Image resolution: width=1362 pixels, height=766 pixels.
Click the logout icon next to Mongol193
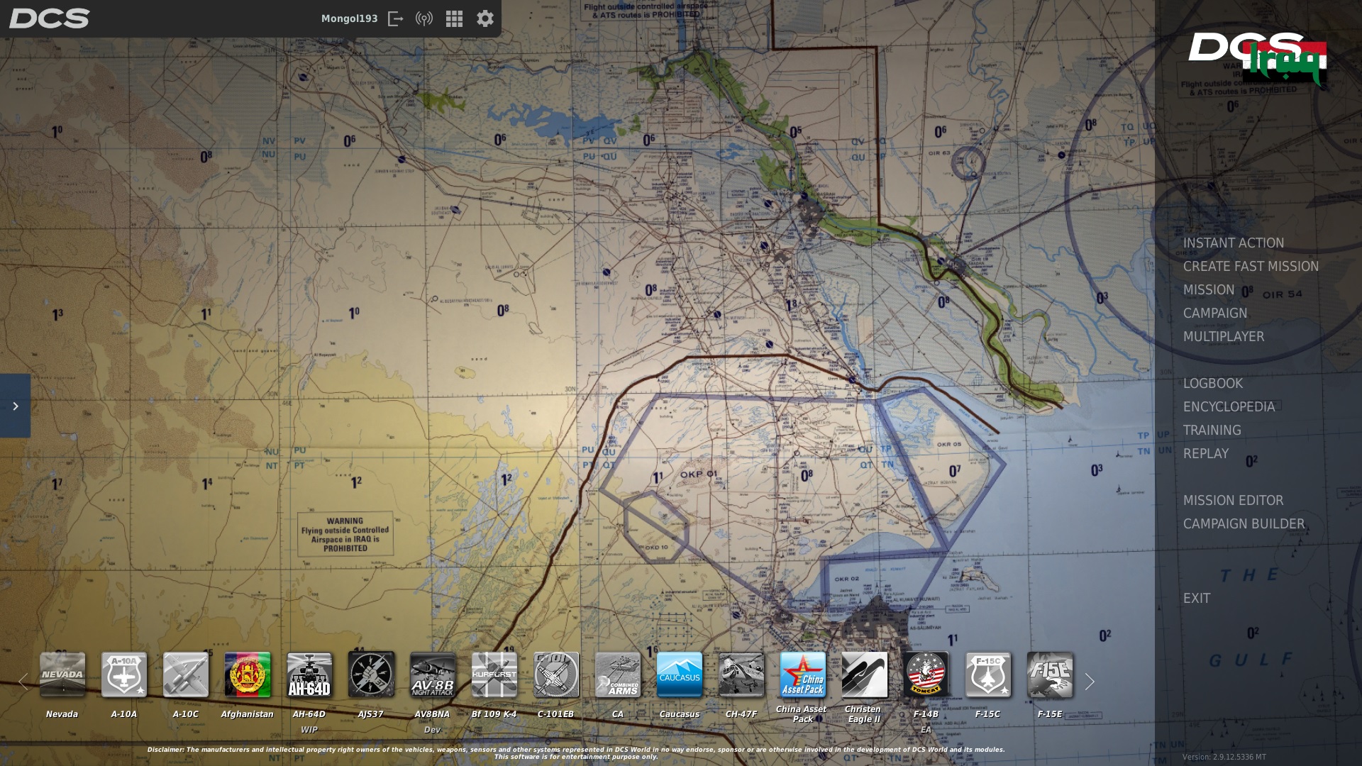coord(397,18)
